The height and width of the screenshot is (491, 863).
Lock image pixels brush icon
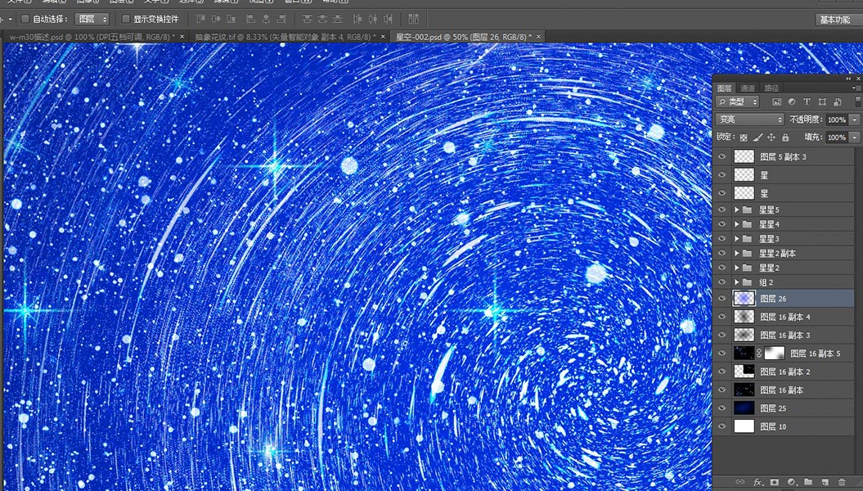pos(757,137)
